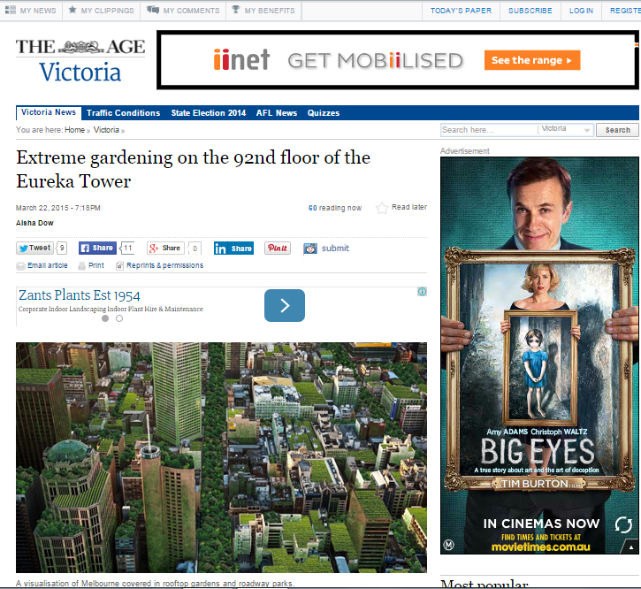Open the My News grid icon
This screenshot has height=589, width=641.
point(11,10)
